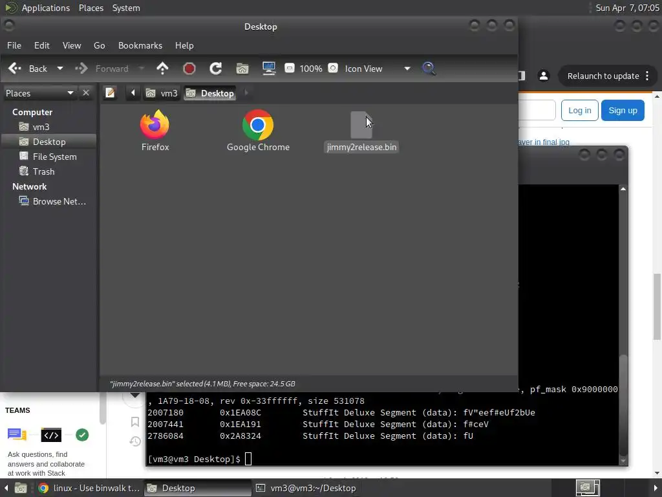662x497 pixels.
Task: Switch to vm3 terminal taskbar entry
Action: [306, 488]
